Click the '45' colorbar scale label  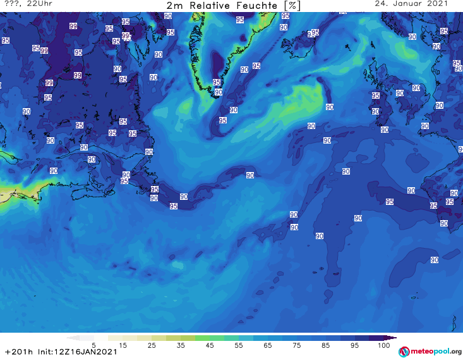tap(210, 345)
